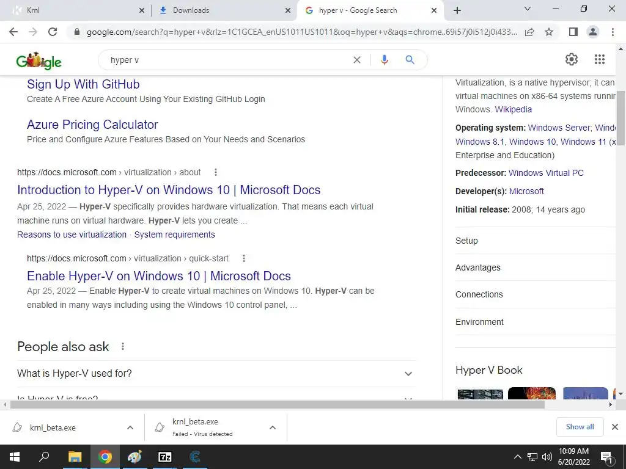Open Google quick settings gear
This screenshot has width=626, height=469.
[x=572, y=59]
